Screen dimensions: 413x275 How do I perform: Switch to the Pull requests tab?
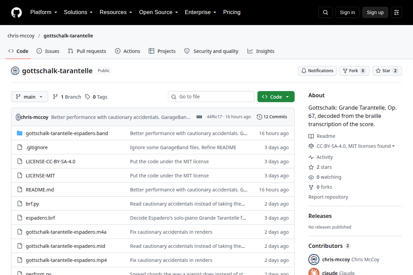[x=87, y=51]
